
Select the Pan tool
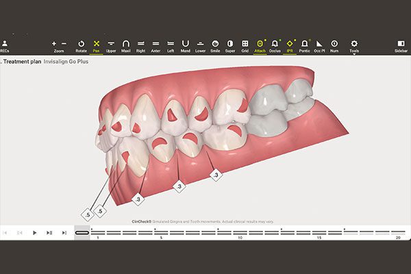point(96,47)
